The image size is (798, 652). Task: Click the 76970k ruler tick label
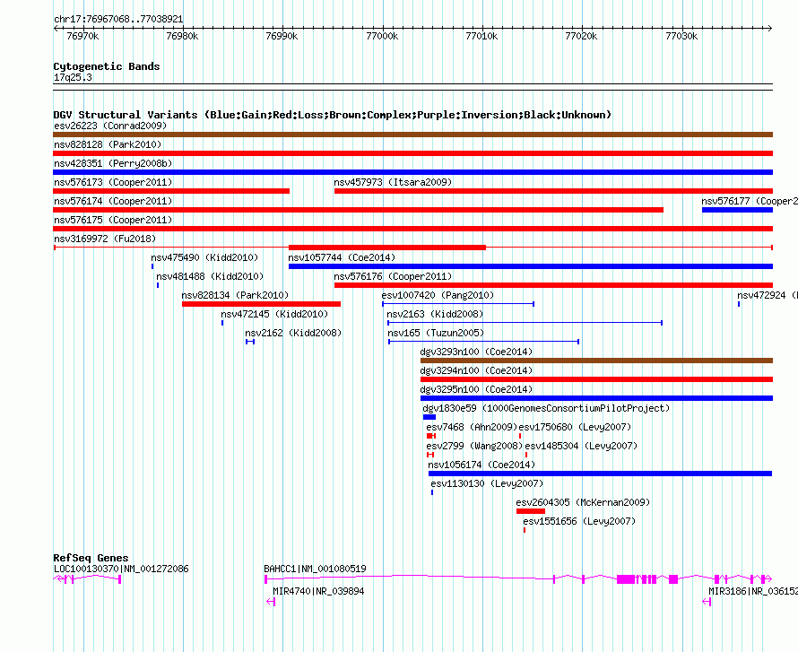[x=83, y=36]
